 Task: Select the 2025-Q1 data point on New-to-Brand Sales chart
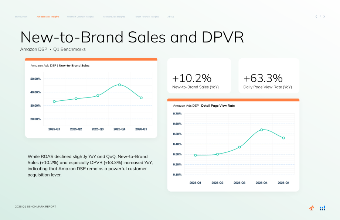(54, 102)
